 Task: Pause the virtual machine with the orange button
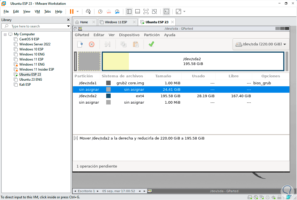click(72, 11)
